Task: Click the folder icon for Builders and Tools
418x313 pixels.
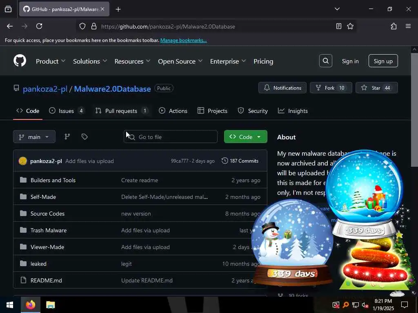Action: pyautogui.click(x=23, y=180)
